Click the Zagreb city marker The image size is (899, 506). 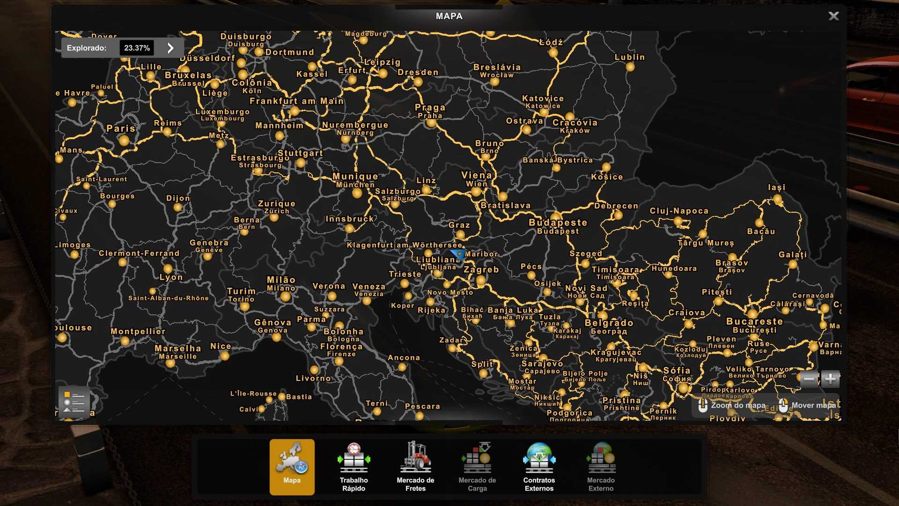point(481,280)
